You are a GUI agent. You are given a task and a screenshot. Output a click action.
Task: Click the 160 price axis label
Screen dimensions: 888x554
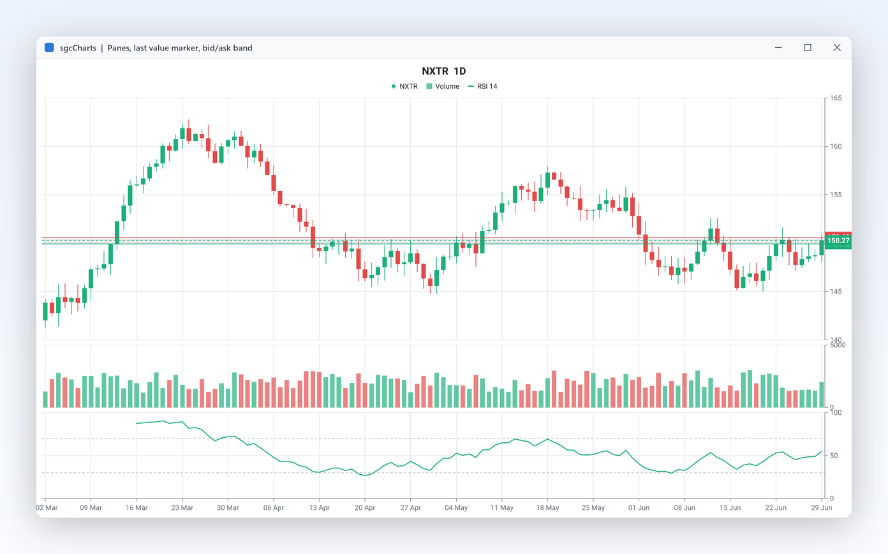835,147
